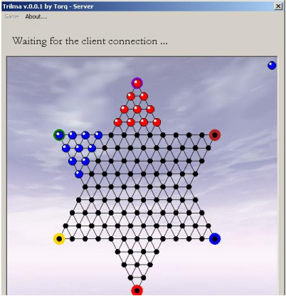The height and width of the screenshot is (296, 286).
Task: Open the About... menu
Action: pyautogui.click(x=36, y=16)
